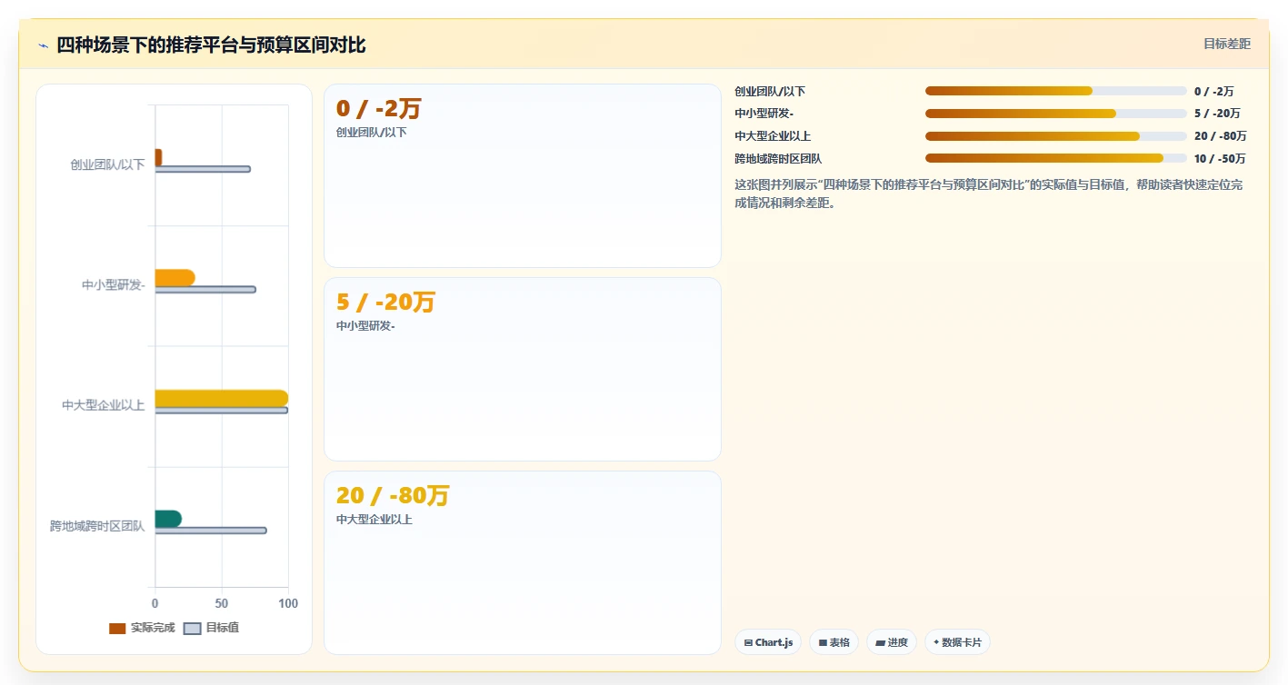Click the chart axis label 中小型研发-

click(x=113, y=285)
